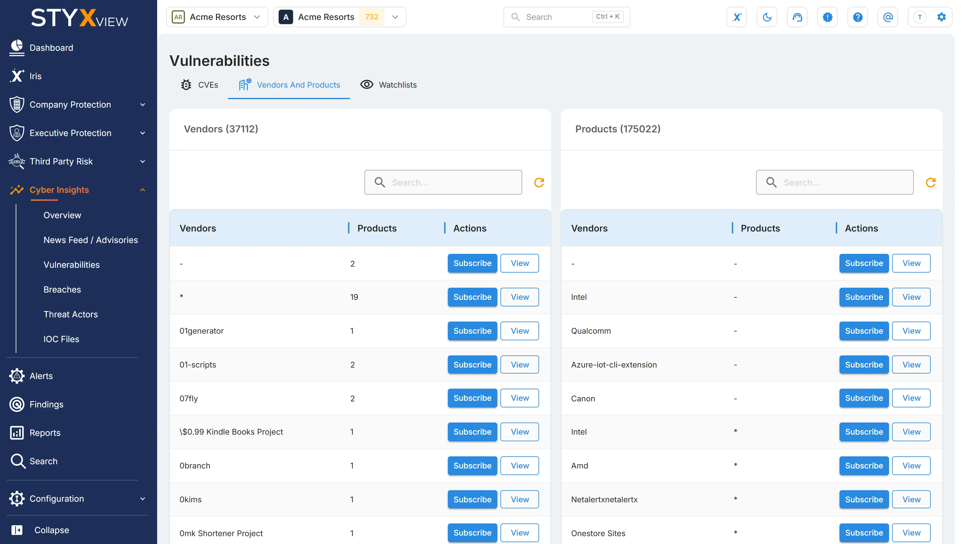Refresh the Vendors table

pos(539,183)
